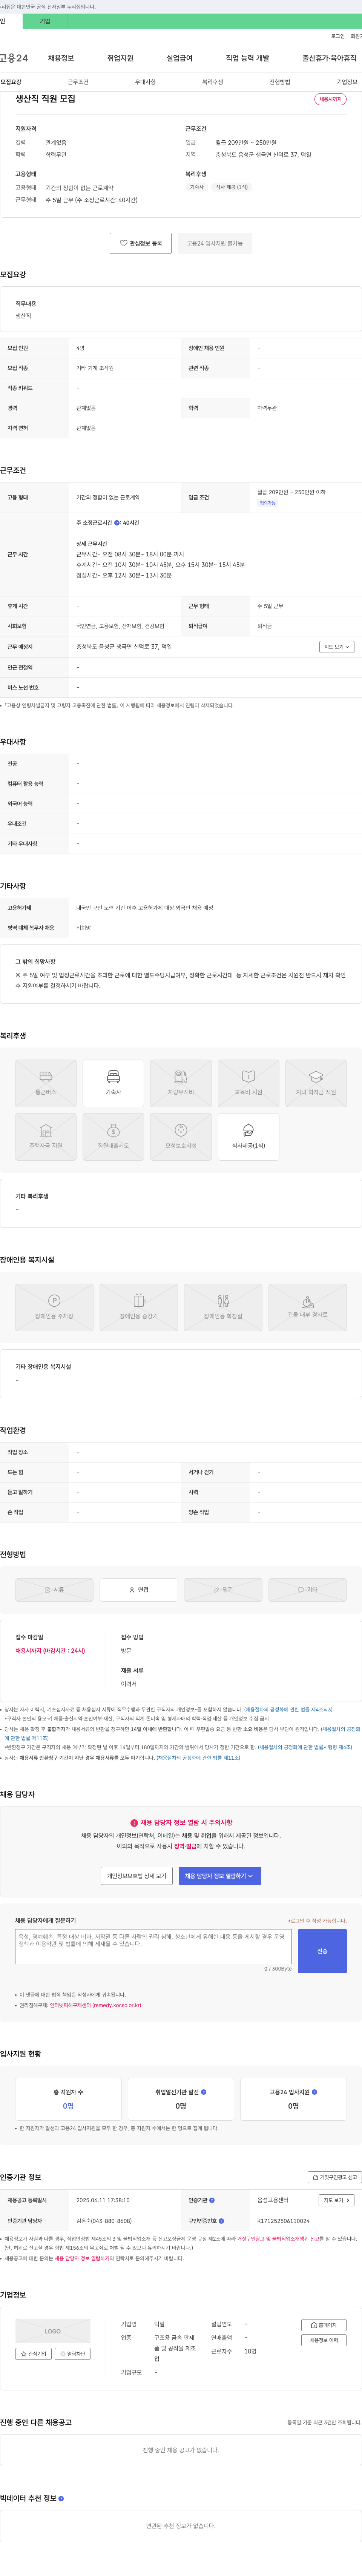The height and width of the screenshot is (2576, 362).
Task: Click the 식사제공(1식) meal icon
Action: pos(248,1130)
